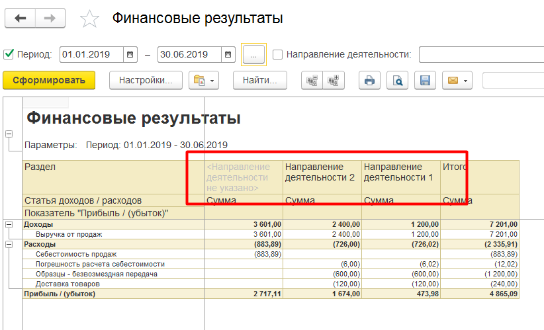Edit the end date field 30.06.2019
Viewport: 544px width, 330px height.
tap(189, 54)
